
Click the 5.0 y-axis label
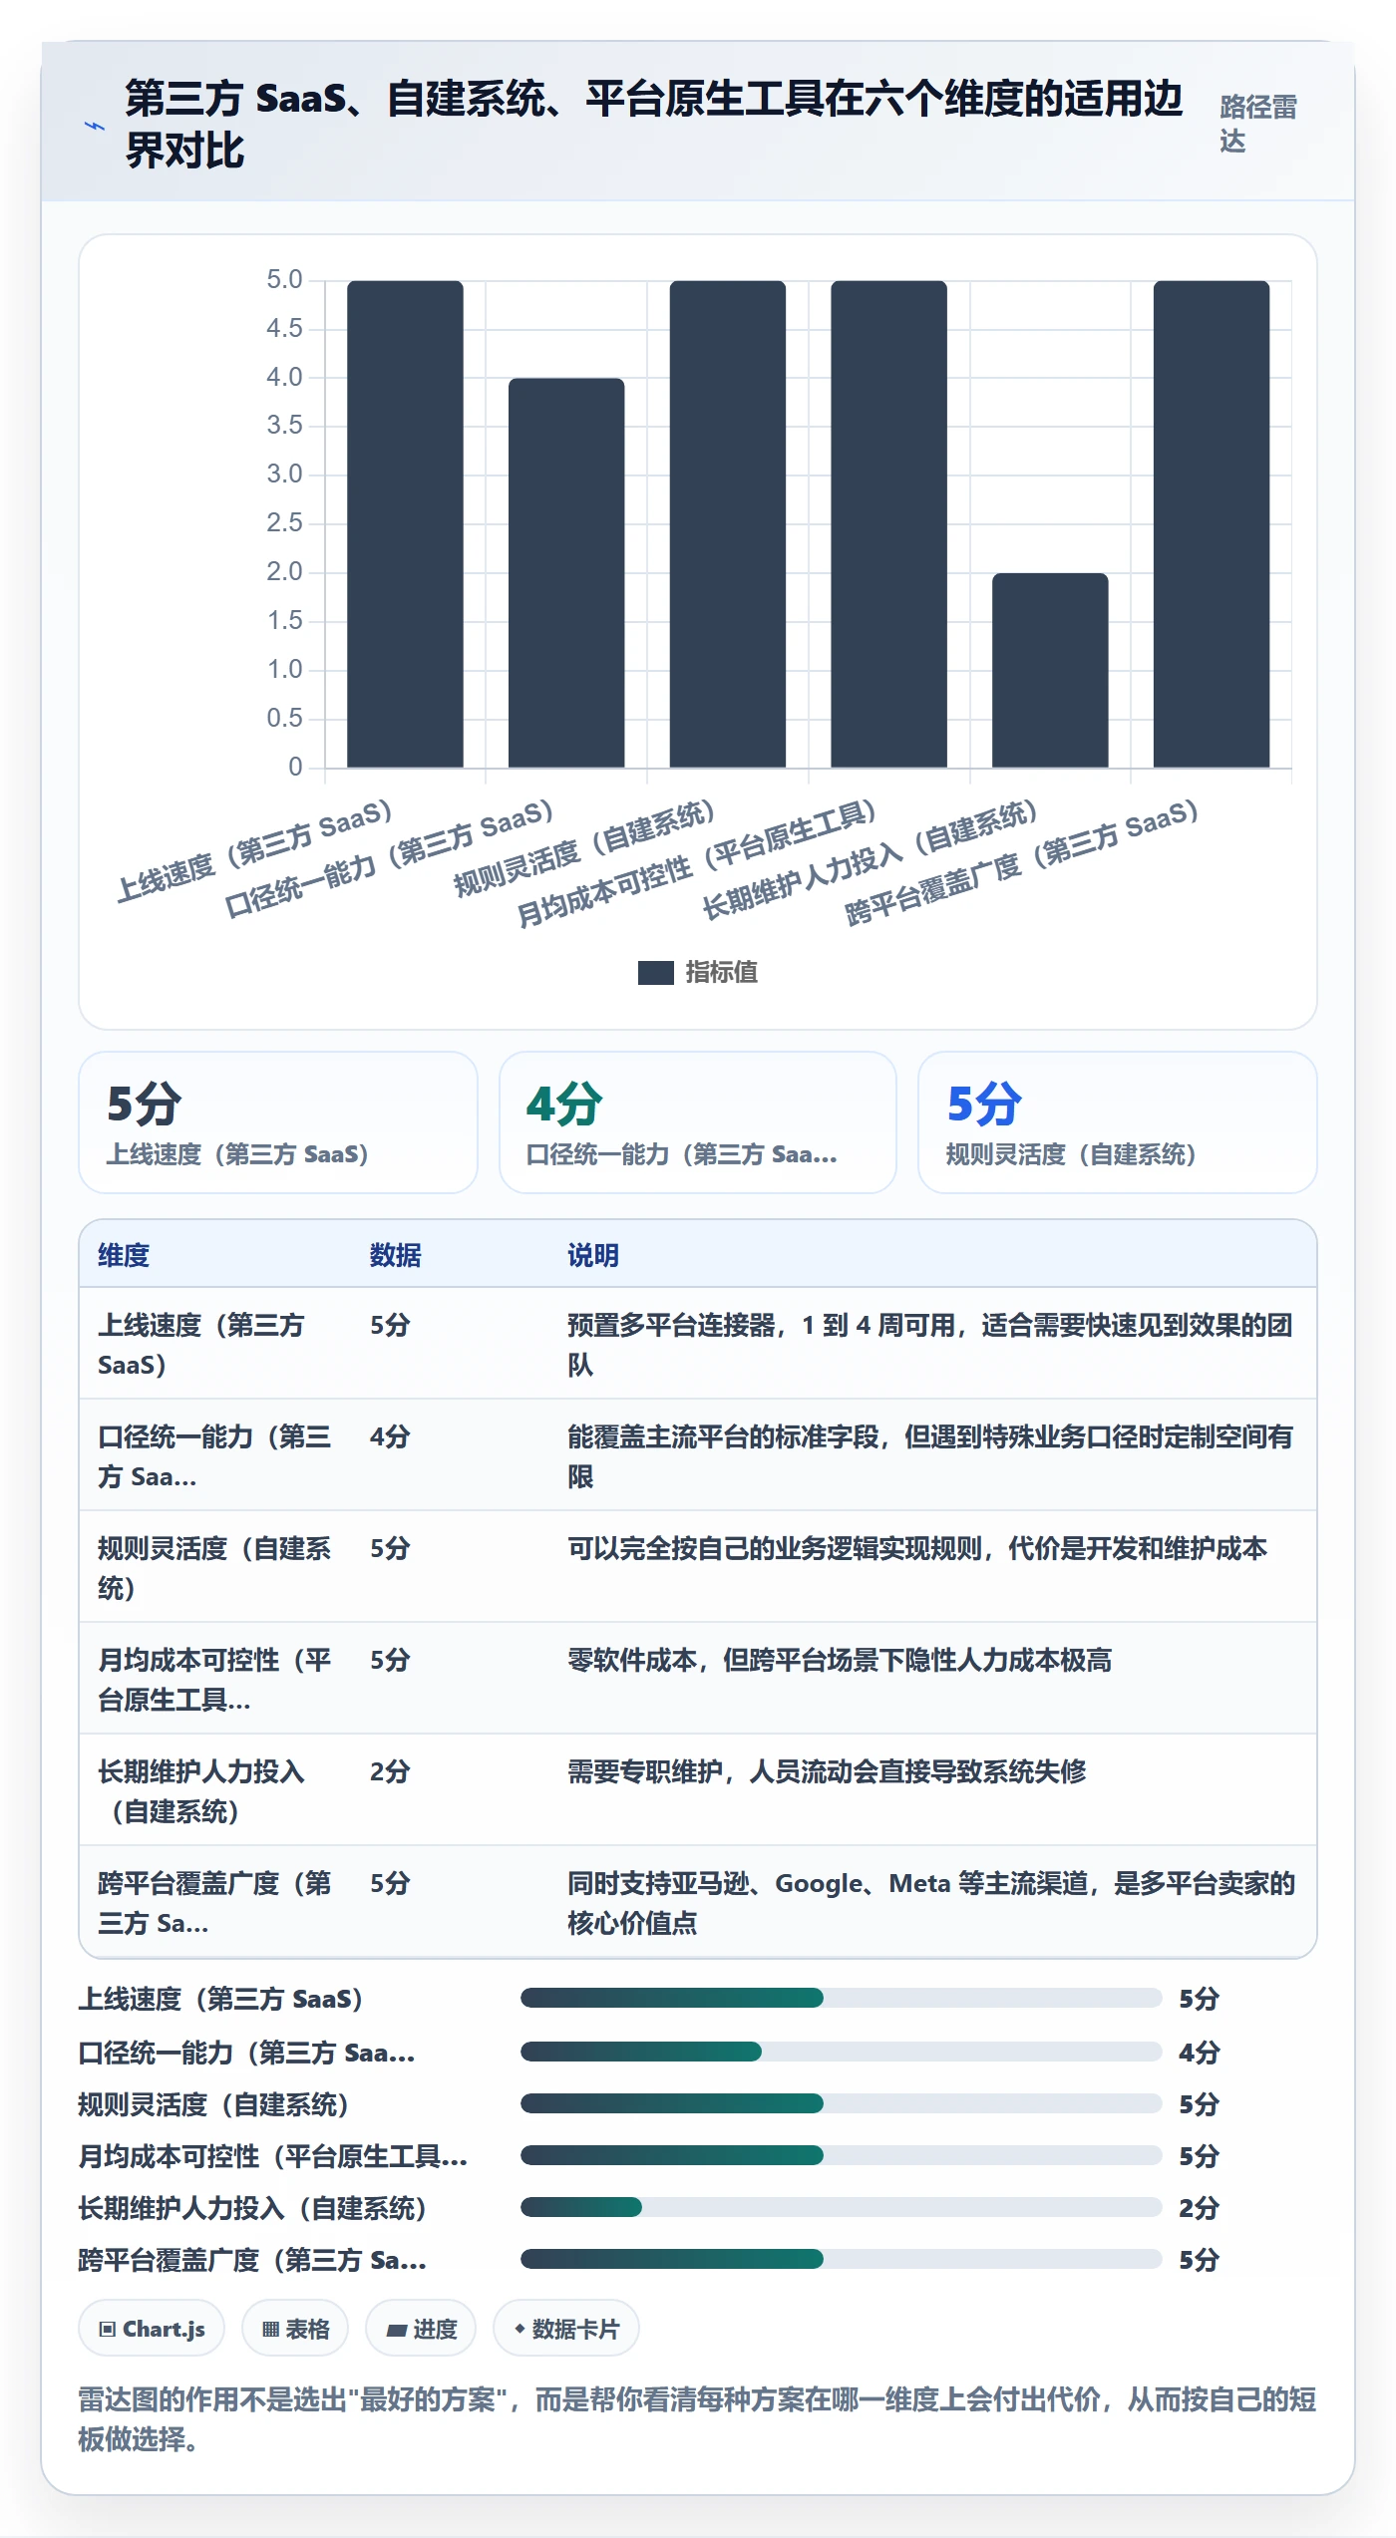pyautogui.click(x=284, y=280)
